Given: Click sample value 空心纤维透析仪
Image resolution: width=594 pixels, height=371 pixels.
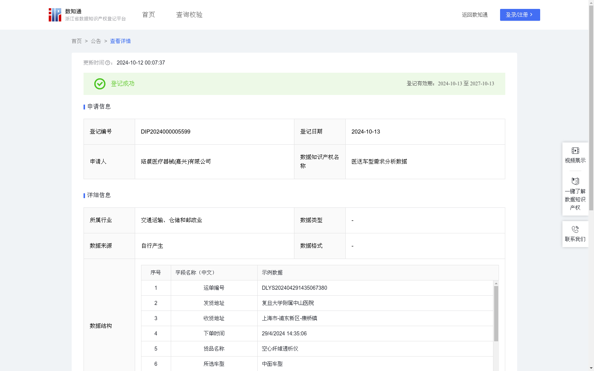Looking at the screenshot, I should (280, 349).
